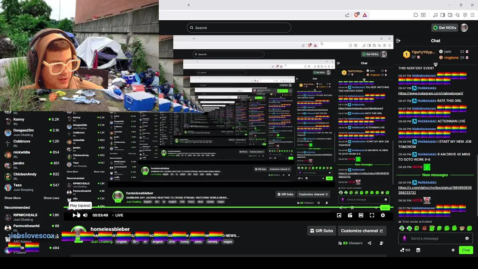The width and height of the screenshot is (478, 269).
Task: Open Brave Rewards triangle icon
Action: coord(364,15)
